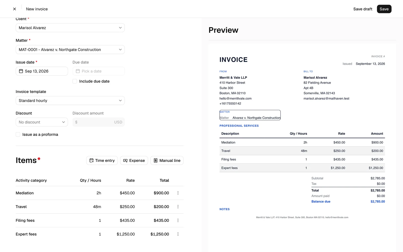Click the calendar icon in Issue date
403x252 pixels.
(21, 71)
